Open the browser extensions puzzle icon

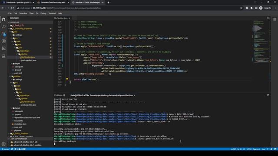click(252, 8)
